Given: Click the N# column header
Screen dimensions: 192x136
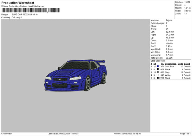Looking at the screenshot, I should 155,63.
